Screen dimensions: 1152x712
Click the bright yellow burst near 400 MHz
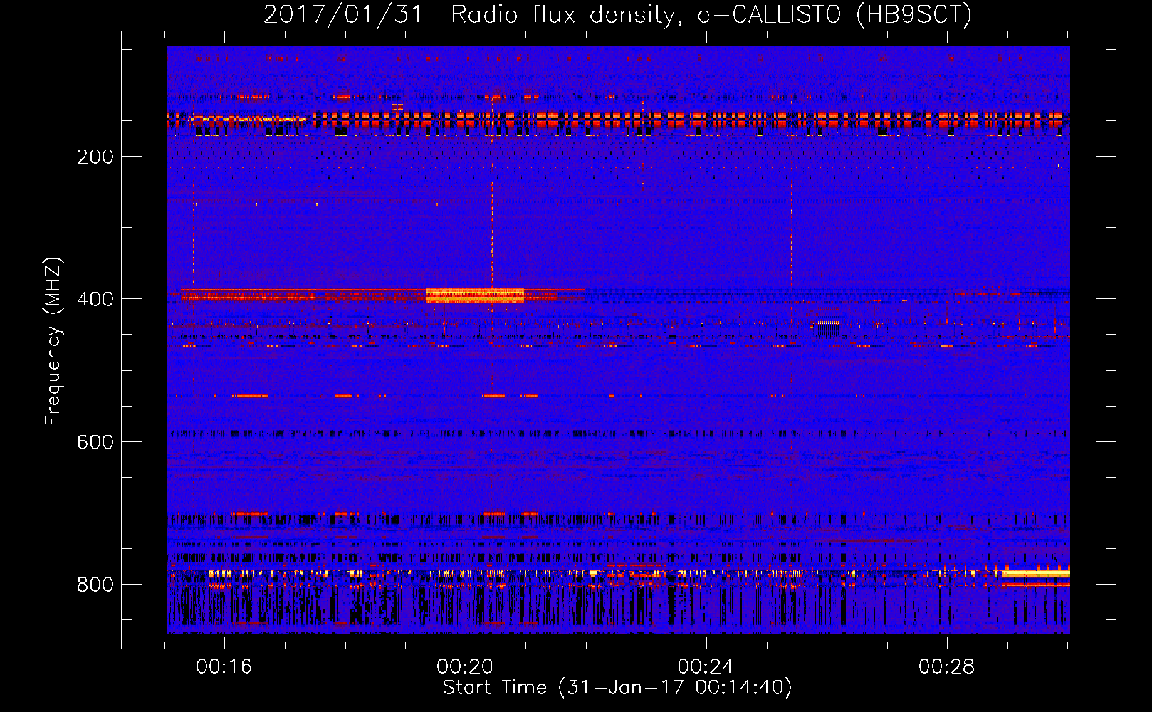(x=475, y=295)
